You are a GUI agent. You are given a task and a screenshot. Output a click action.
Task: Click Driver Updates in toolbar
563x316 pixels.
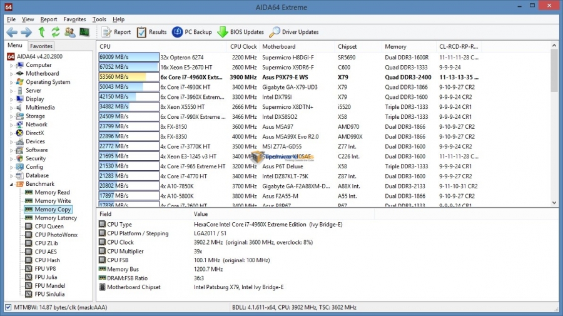294,32
